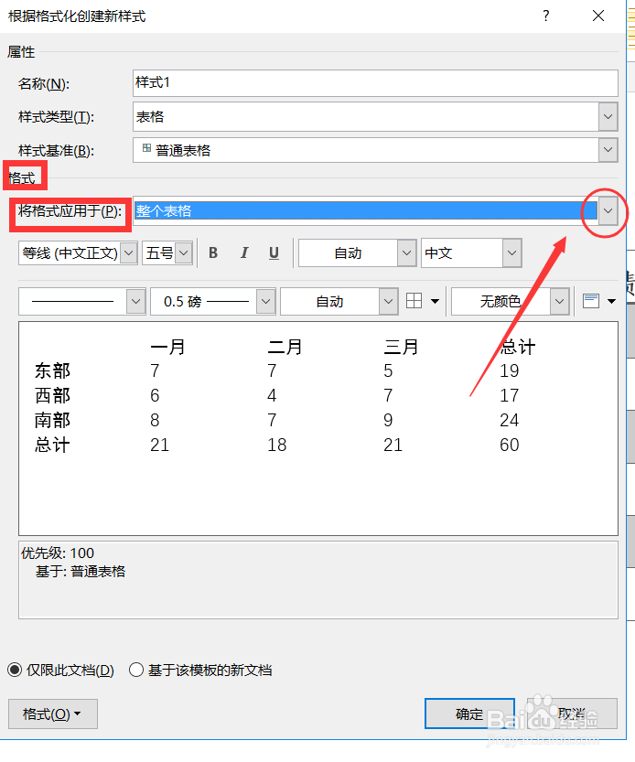Expand the 样式基准 dropdown
This screenshot has width=635, height=762.
coord(608,150)
